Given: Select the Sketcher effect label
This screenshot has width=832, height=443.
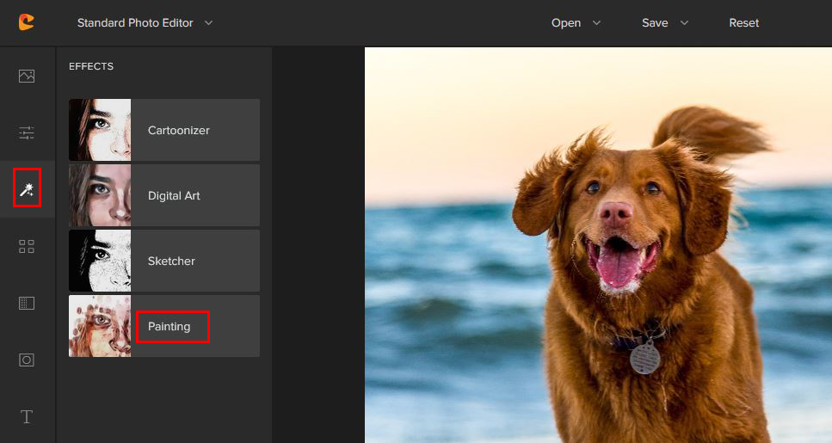Looking at the screenshot, I should click(x=171, y=261).
